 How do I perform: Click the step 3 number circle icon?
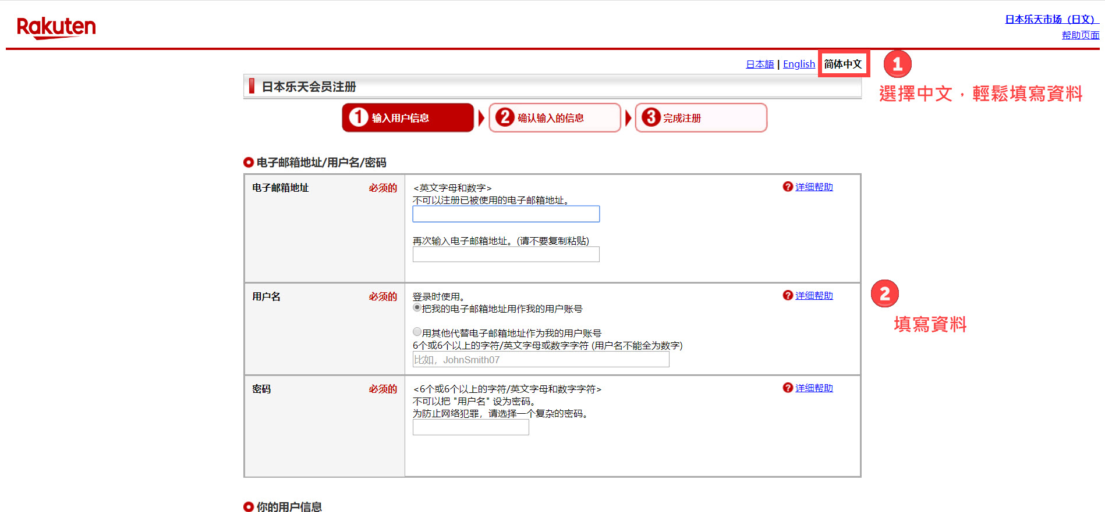pos(650,117)
